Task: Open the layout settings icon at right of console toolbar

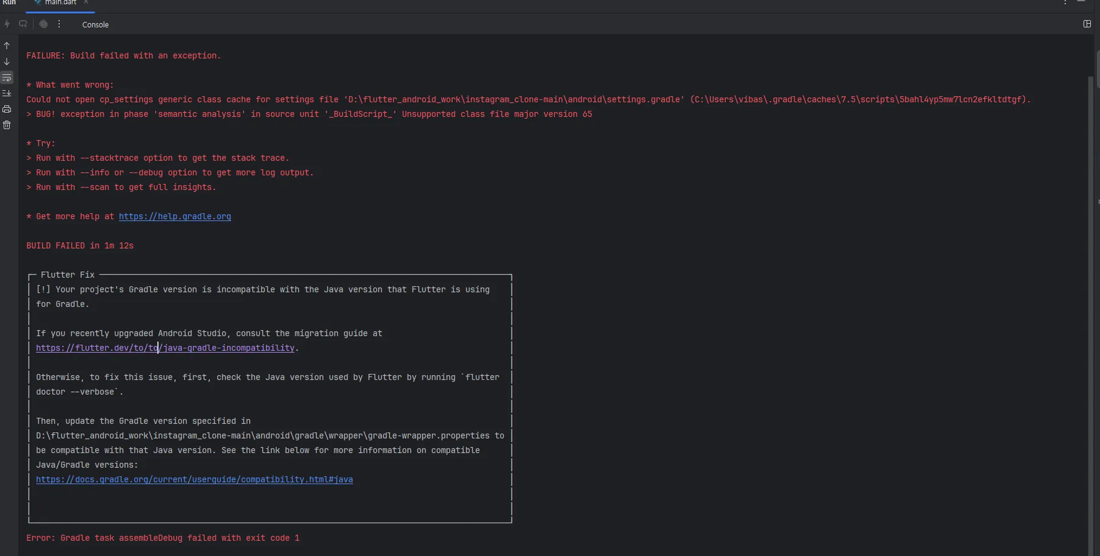Action: tap(1087, 24)
